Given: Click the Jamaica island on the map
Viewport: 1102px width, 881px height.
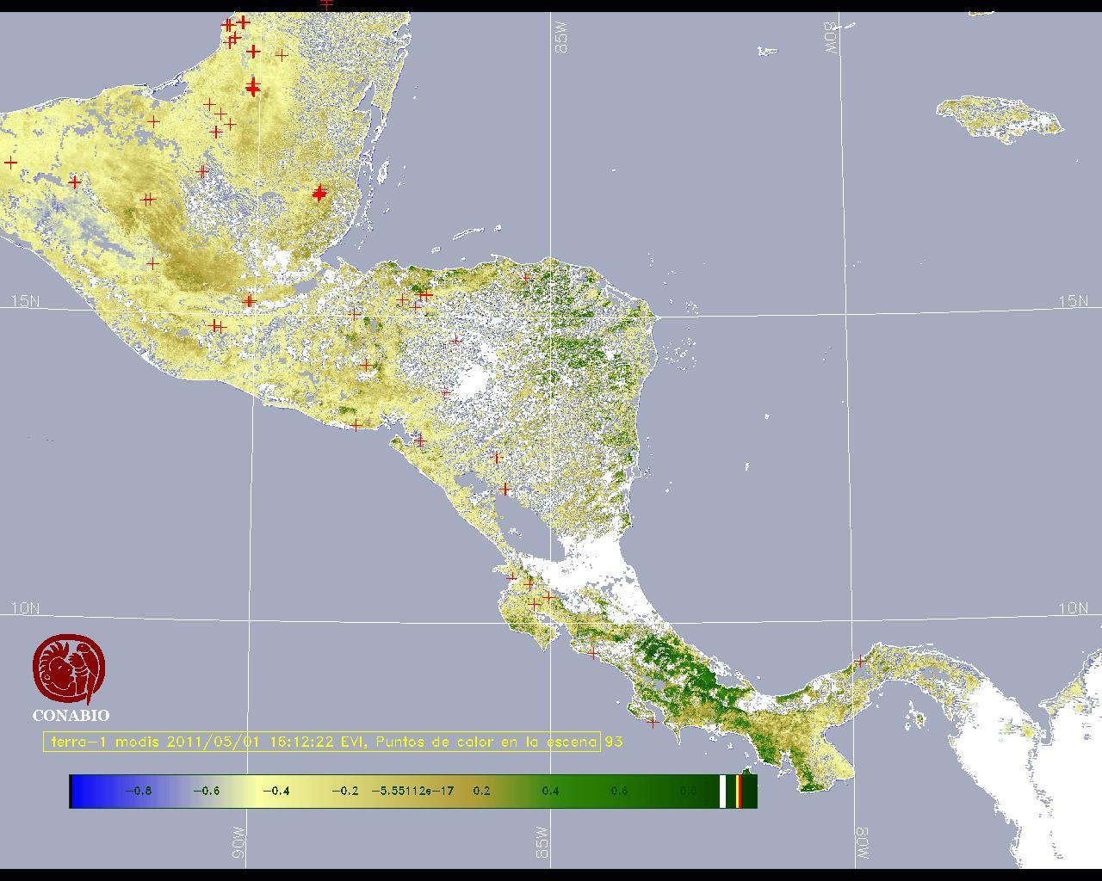Looking at the screenshot, I should coord(999,116).
